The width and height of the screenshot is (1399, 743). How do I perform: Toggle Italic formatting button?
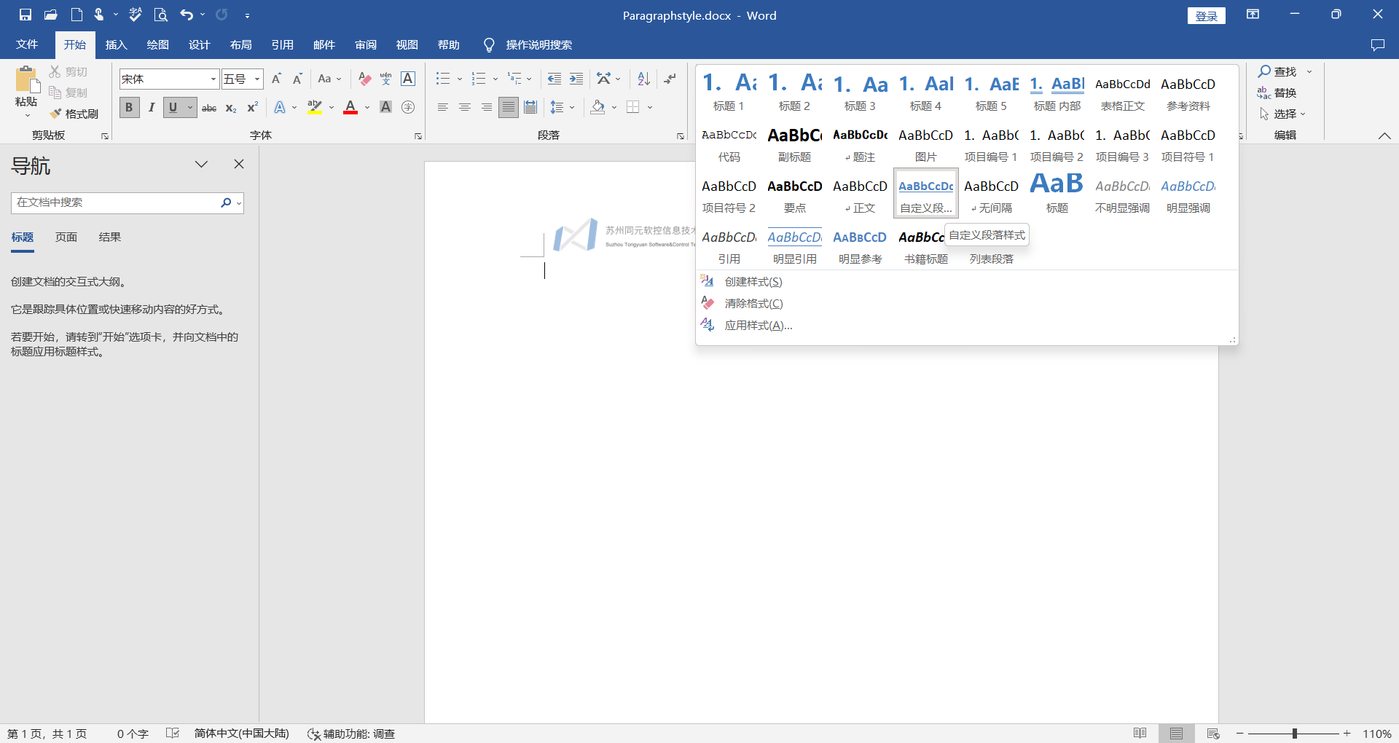(x=151, y=108)
